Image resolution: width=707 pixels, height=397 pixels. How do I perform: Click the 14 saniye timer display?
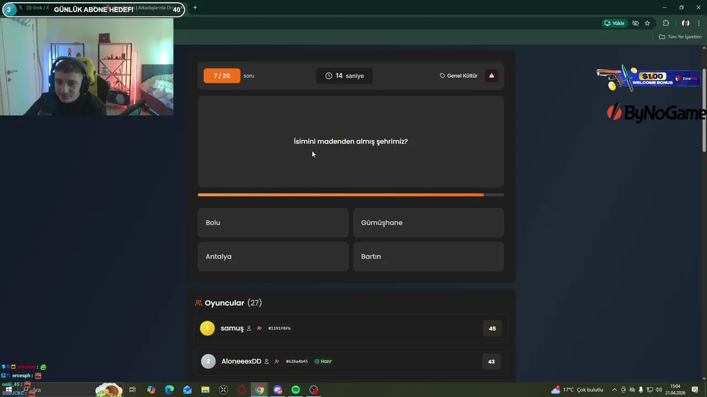click(344, 76)
